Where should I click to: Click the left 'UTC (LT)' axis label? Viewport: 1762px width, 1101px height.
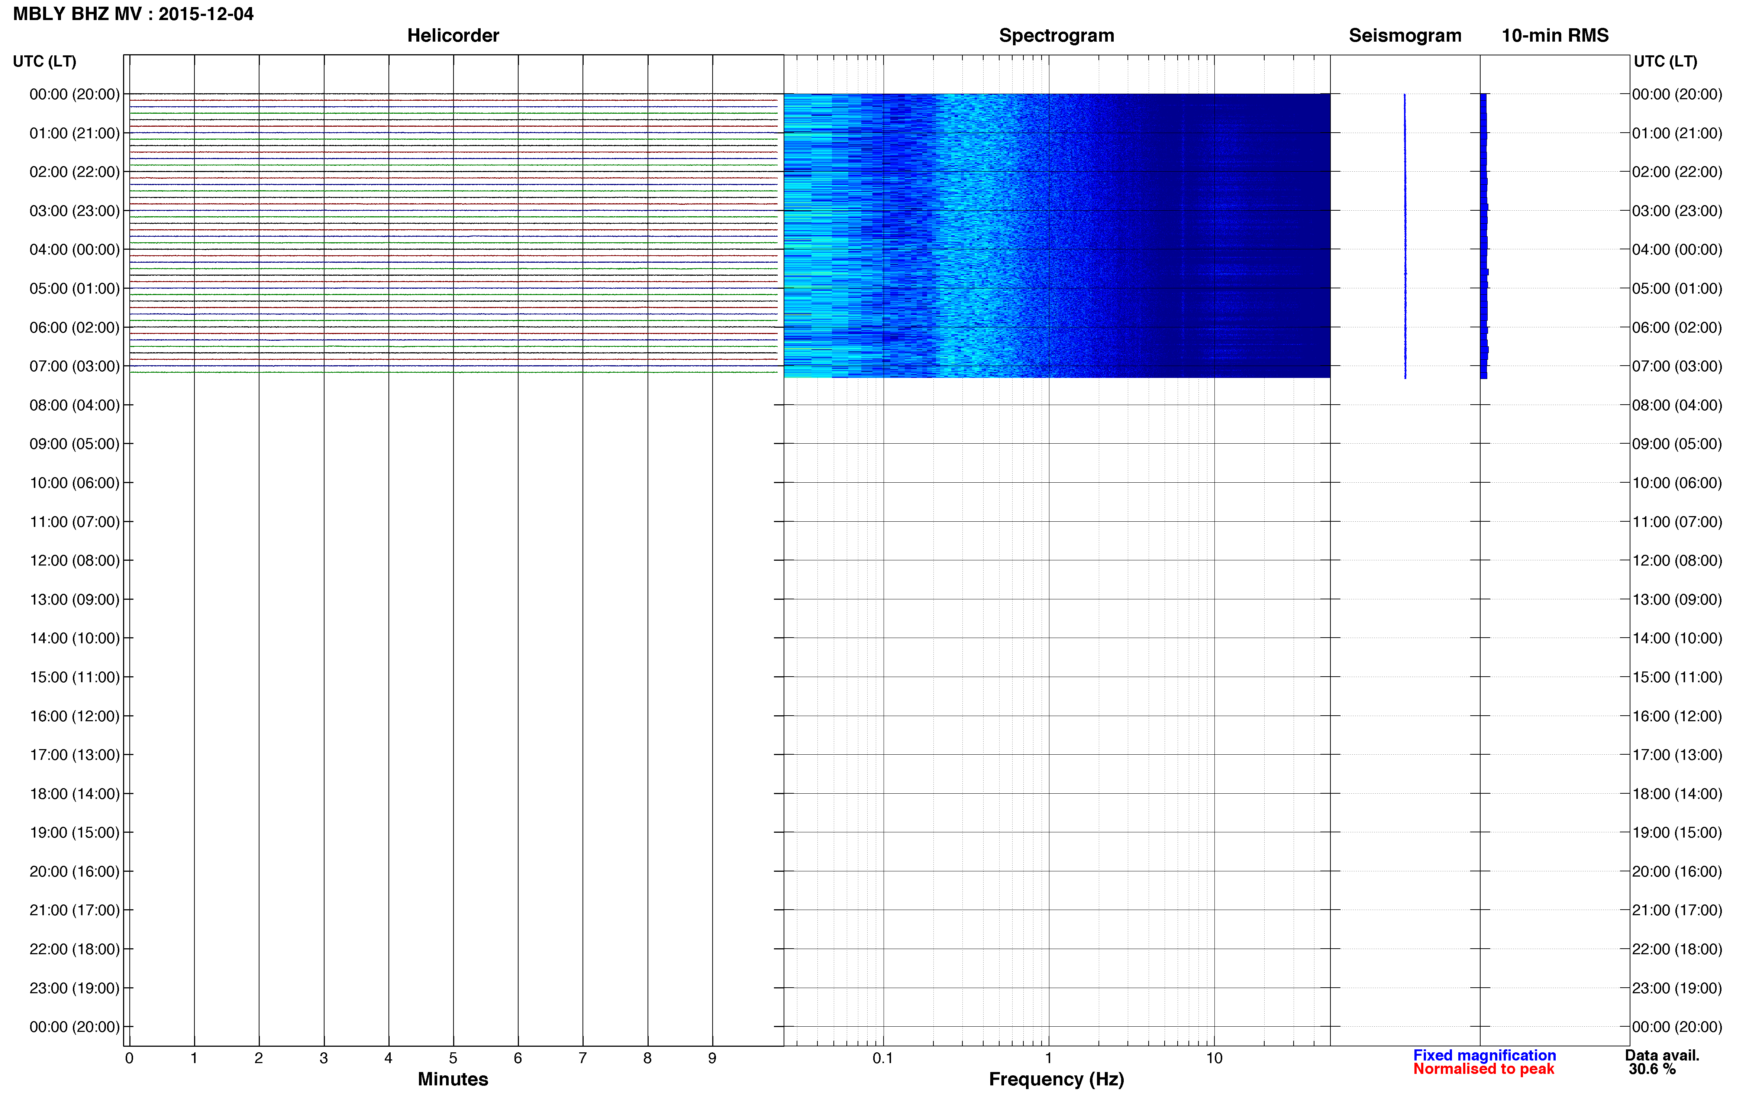(45, 61)
